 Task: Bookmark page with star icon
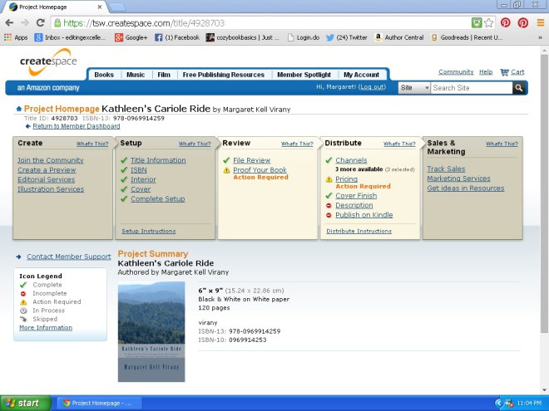click(489, 22)
